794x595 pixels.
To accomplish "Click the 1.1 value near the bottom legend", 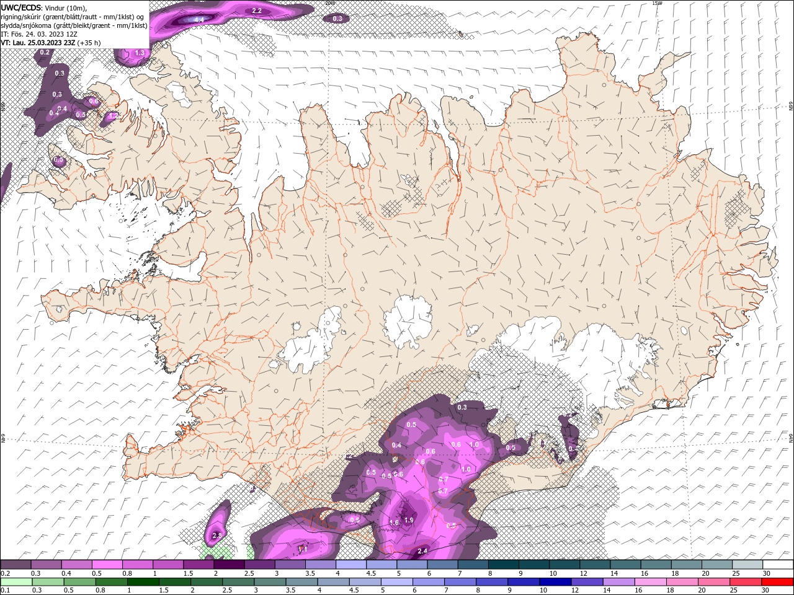I will coord(303,549).
